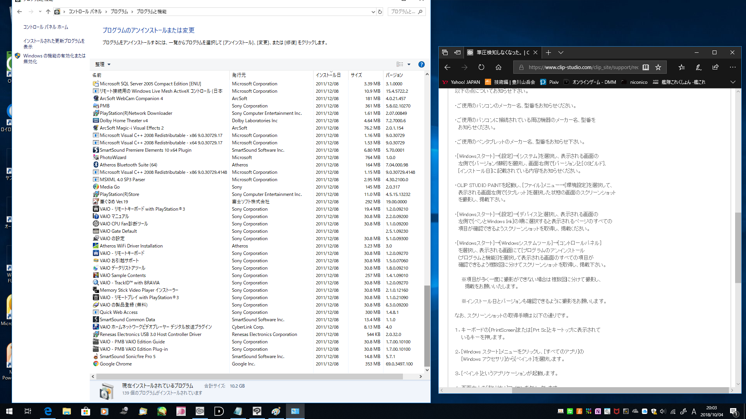The height and width of the screenshot is (419, 746).
Task: Open Edge reading view icon
Action: (645, 68)
